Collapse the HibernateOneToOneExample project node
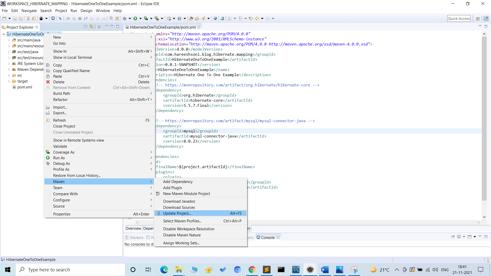 click(4, 34)
